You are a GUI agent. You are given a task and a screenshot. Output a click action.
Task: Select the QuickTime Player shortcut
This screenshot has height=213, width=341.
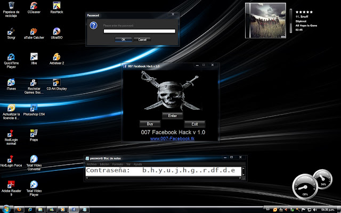click(11, 61)
